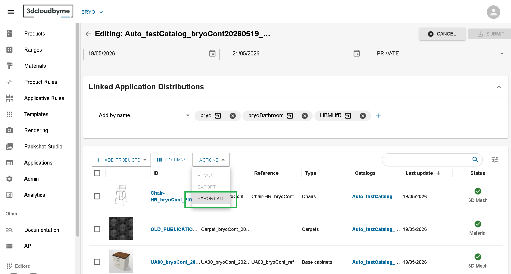Open the user account avatar
The height and width of the screenshot is (274, 511).
click(493, 12)
